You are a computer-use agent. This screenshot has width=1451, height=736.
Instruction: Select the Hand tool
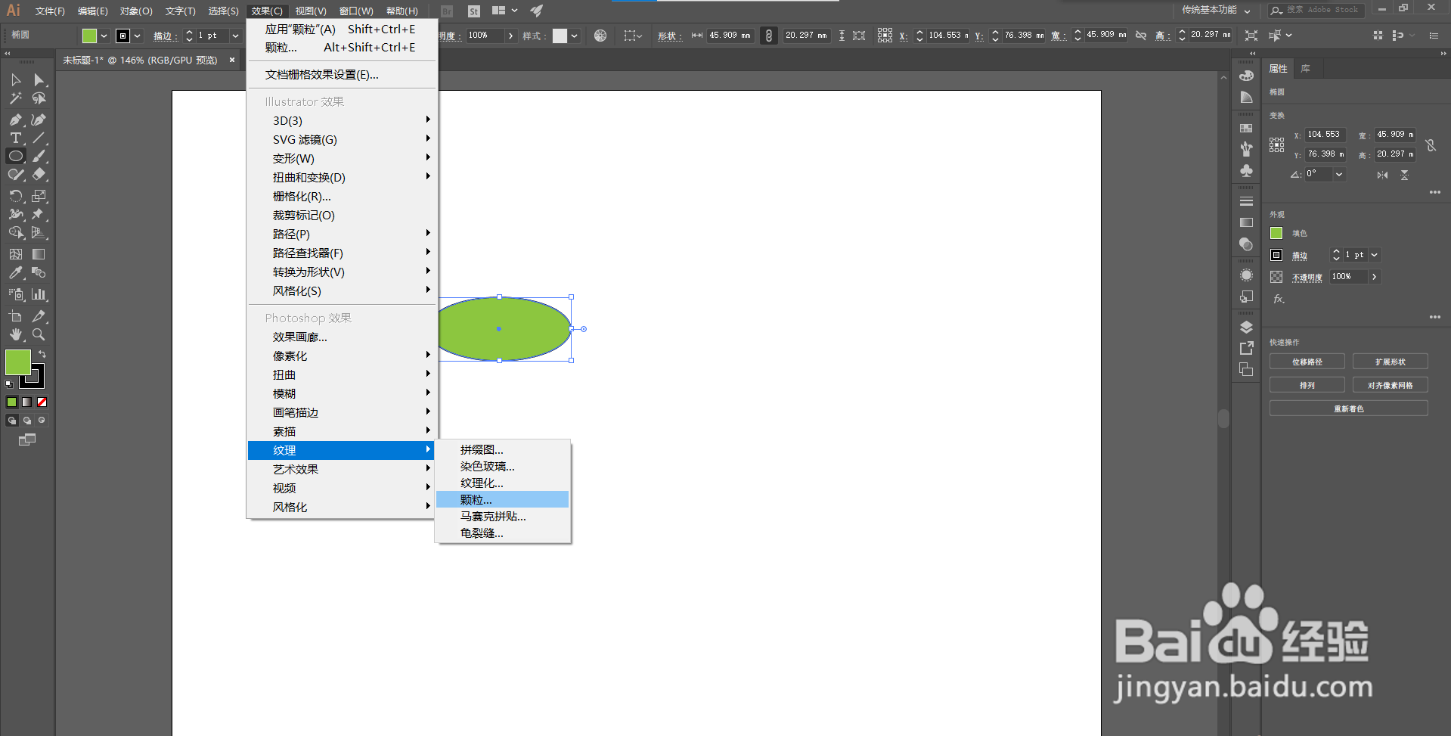16,334
